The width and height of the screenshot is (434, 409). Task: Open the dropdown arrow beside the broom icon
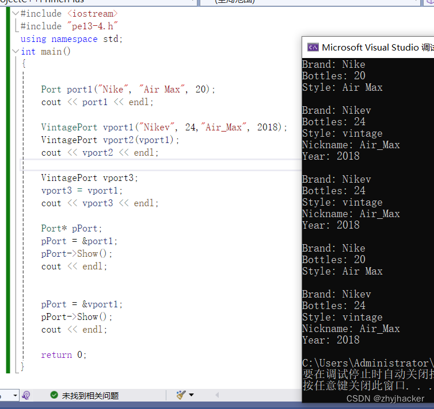point(191,395)
